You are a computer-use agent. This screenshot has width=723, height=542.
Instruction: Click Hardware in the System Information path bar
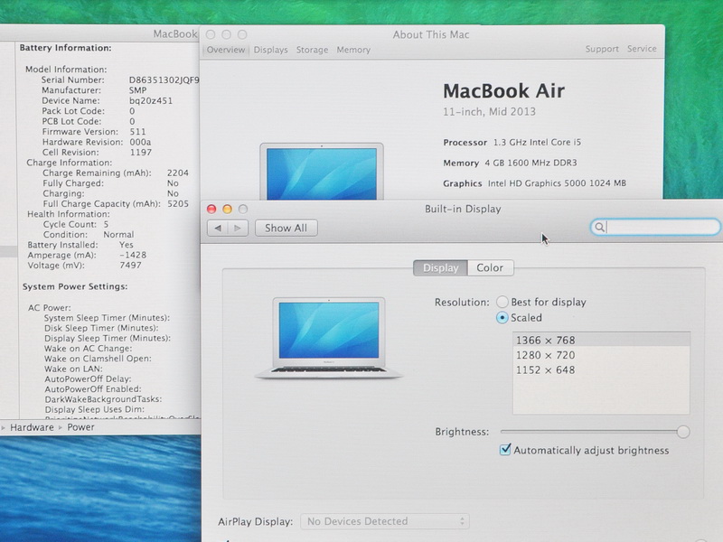[x=32, y=427]
